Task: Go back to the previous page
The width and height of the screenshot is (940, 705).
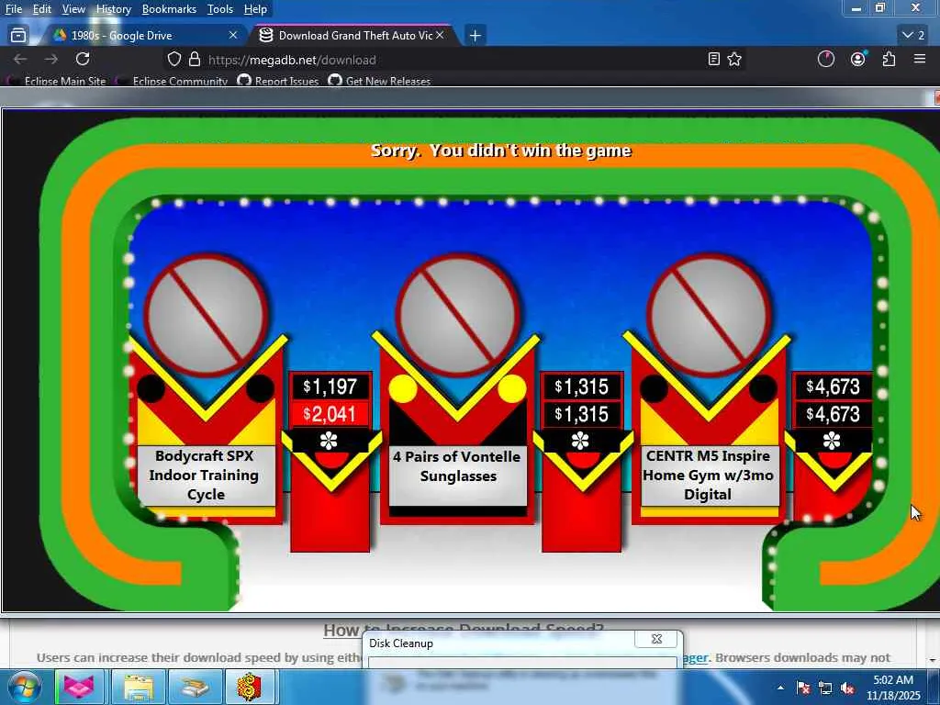Action: (x=20, y=59)
